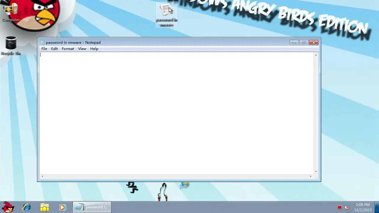Click the vertical scrollbar up arrow

pyautogui.click(x=316, y=55)
